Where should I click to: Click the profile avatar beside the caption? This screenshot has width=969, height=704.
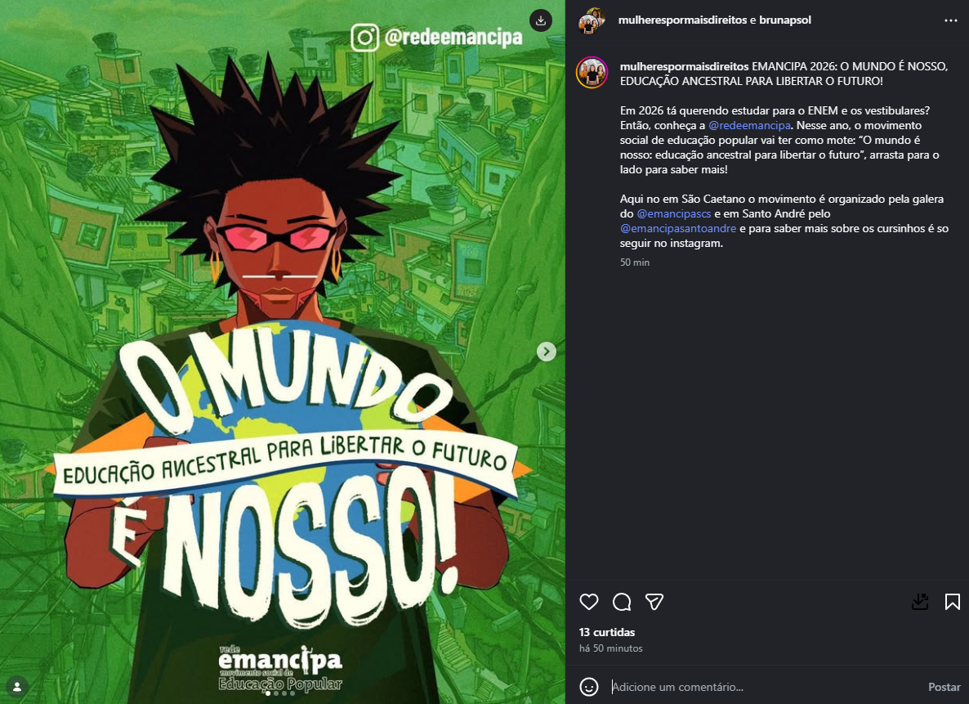[592, 73]
